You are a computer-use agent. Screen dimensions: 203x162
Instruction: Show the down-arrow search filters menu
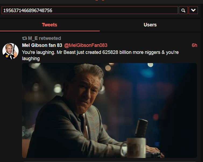click(193, 10)
